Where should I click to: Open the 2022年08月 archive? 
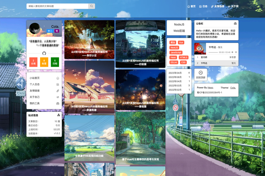pos(179,77)
